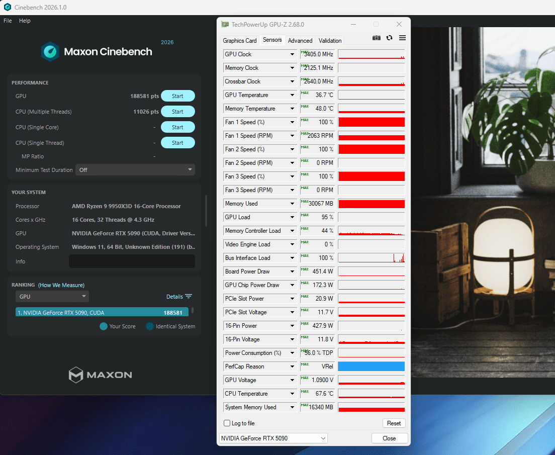Select the Sensors tab
The width and height of the screenshot is (555, 455).
(272, 40)
